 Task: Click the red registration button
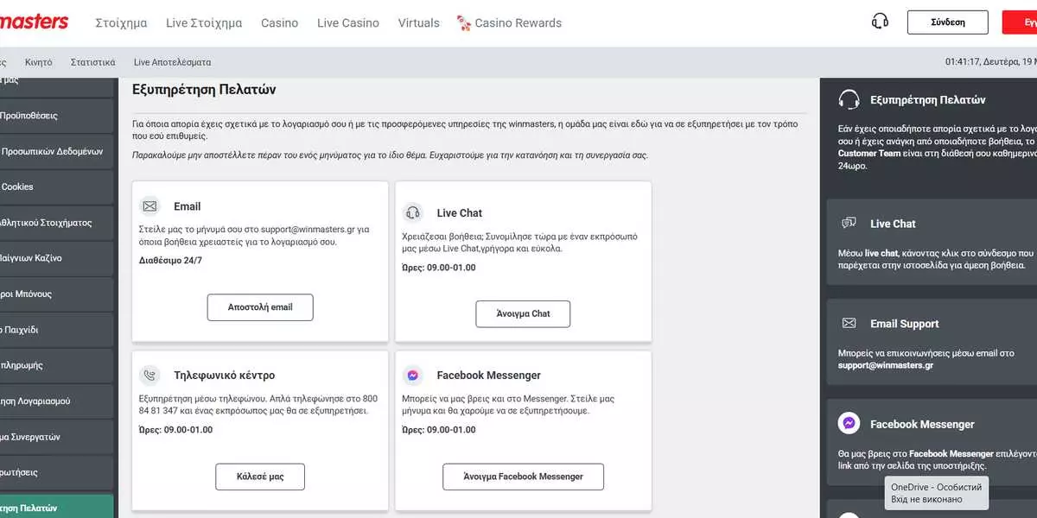click(x=1020, y=22)
